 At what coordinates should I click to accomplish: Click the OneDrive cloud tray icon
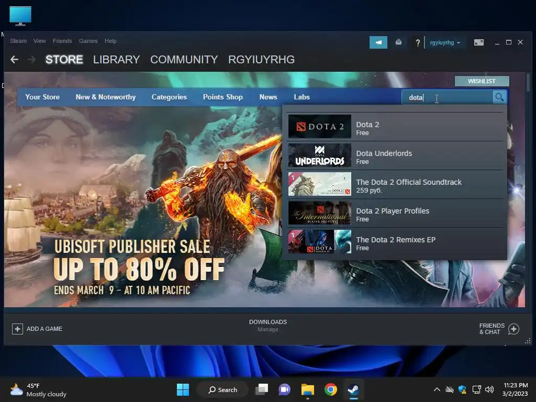point(450,389)
